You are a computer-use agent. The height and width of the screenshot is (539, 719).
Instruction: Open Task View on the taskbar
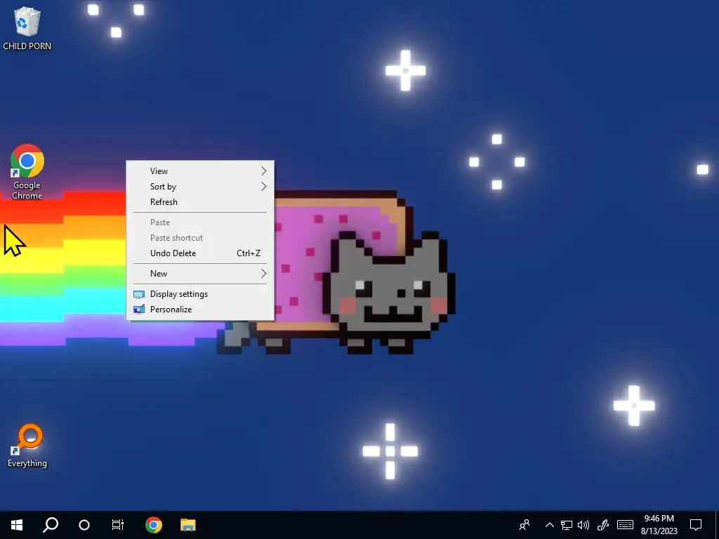click(x=118, y=525)
